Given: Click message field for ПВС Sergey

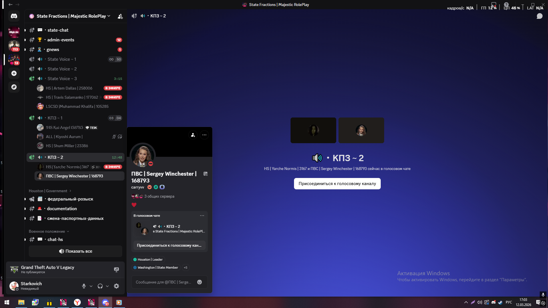Looking at the screenshot, I should (x=163, y=282).
